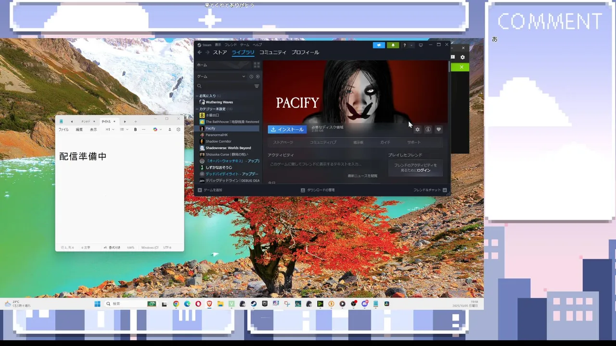This screenshot has width=616, height=346.
Task: Select Shadowverse: Worlds Beyond in library
Action: tap(225, 148)
